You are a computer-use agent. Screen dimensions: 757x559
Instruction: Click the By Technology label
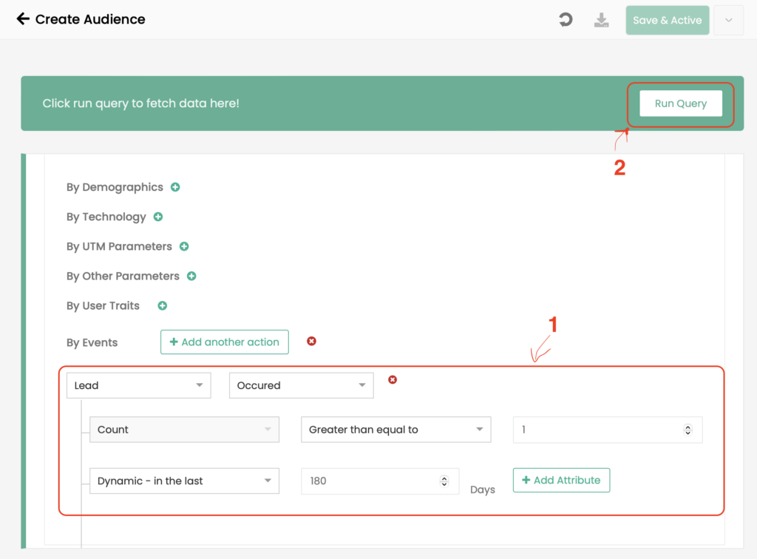(x=106, y=217)
